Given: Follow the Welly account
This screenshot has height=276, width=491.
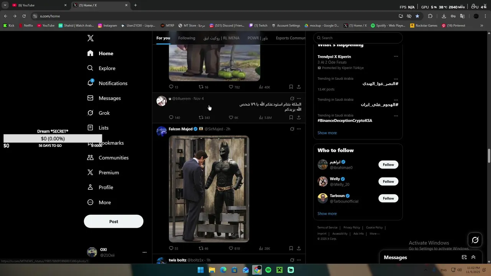Looking at the screenshot, I should coord(388,182).
